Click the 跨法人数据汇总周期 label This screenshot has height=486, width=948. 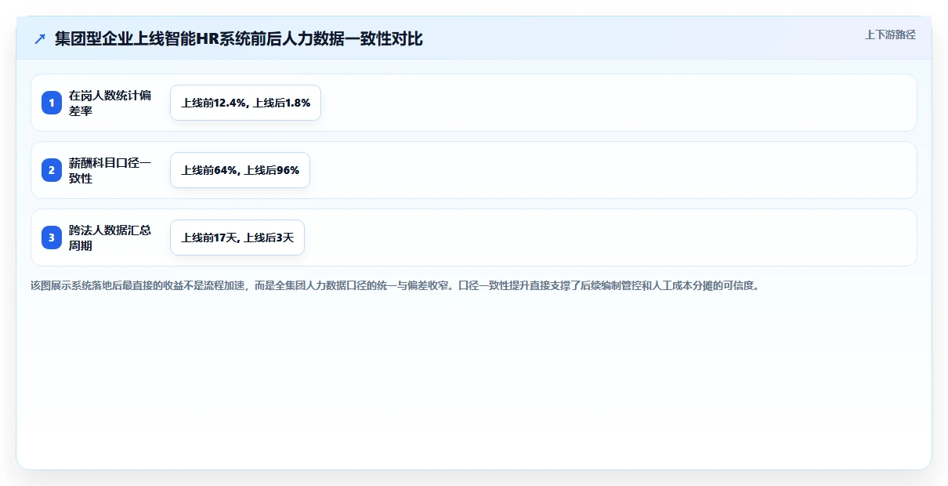pyautogui.click(x=110, y=238)
